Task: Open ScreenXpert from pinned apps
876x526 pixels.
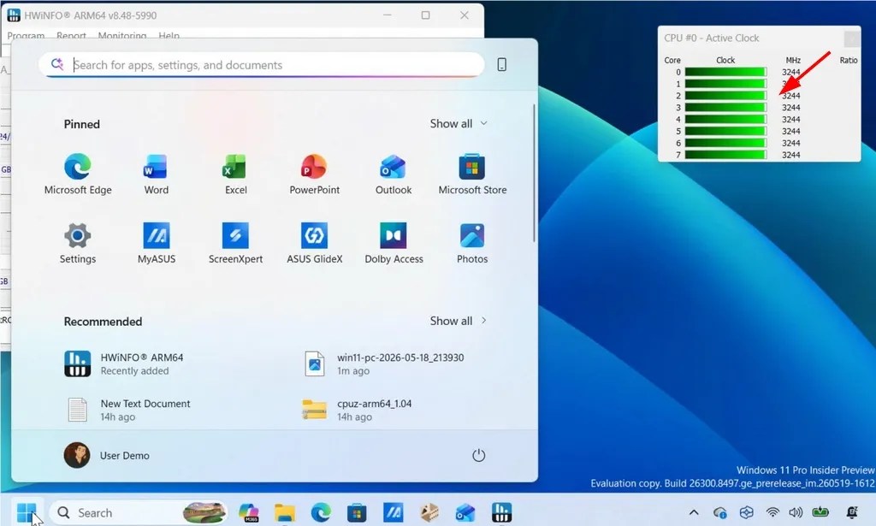Action: tap(235, 243)
